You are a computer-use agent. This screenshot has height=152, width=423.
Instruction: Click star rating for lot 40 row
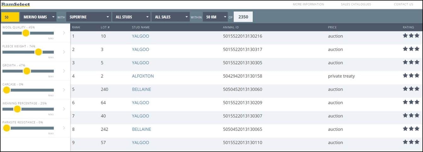tap(411, 115)
